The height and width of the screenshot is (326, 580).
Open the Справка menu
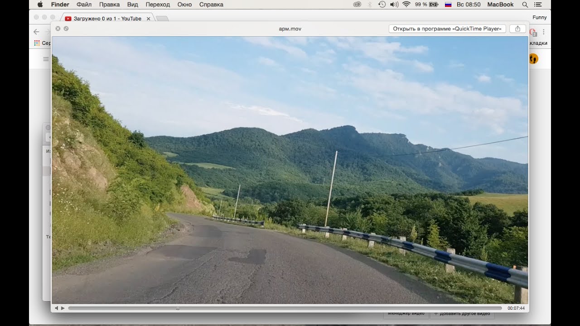point(211,5)
